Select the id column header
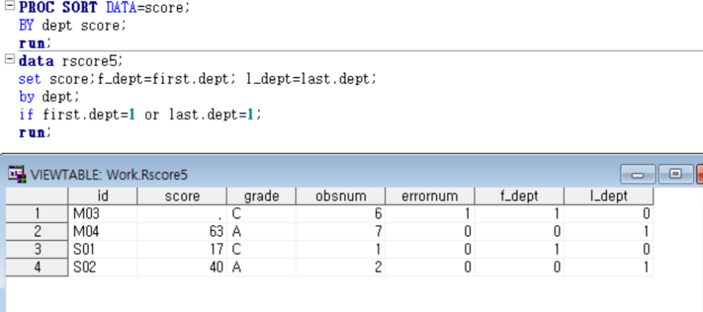703x312 pixels. click(103, 196)
